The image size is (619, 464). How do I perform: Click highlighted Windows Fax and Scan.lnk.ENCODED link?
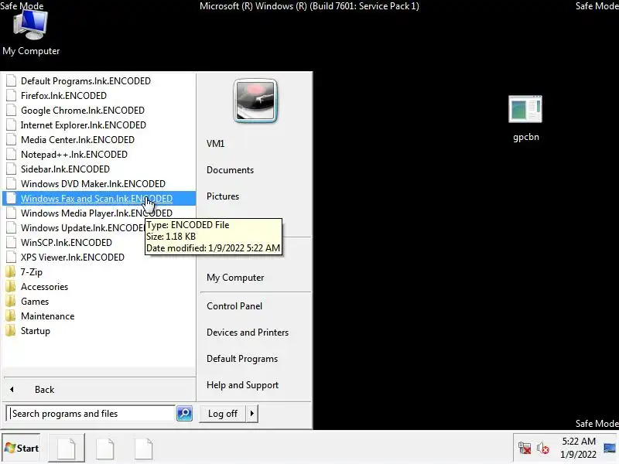tap(96, 199)
